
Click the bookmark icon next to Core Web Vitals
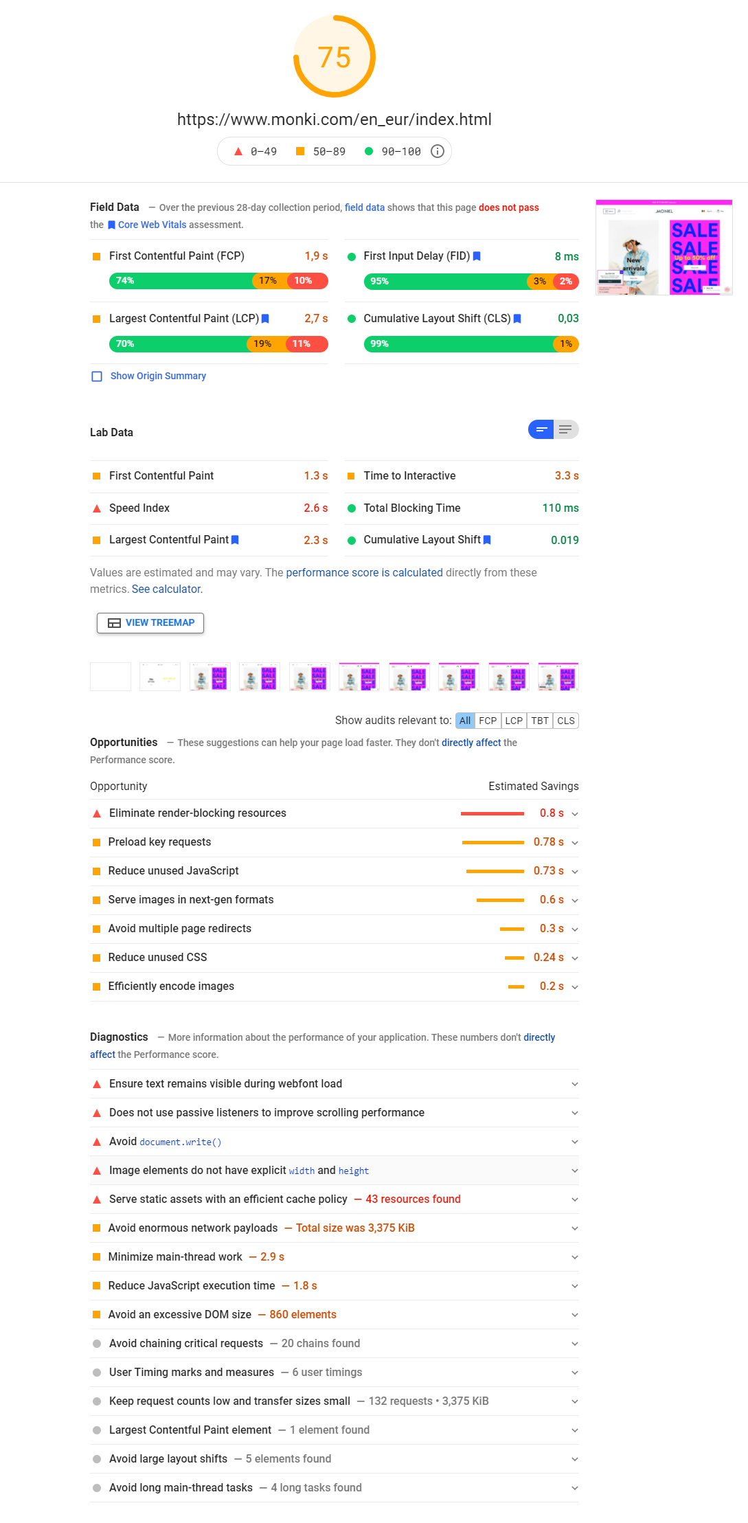click(x=111, y=225)
